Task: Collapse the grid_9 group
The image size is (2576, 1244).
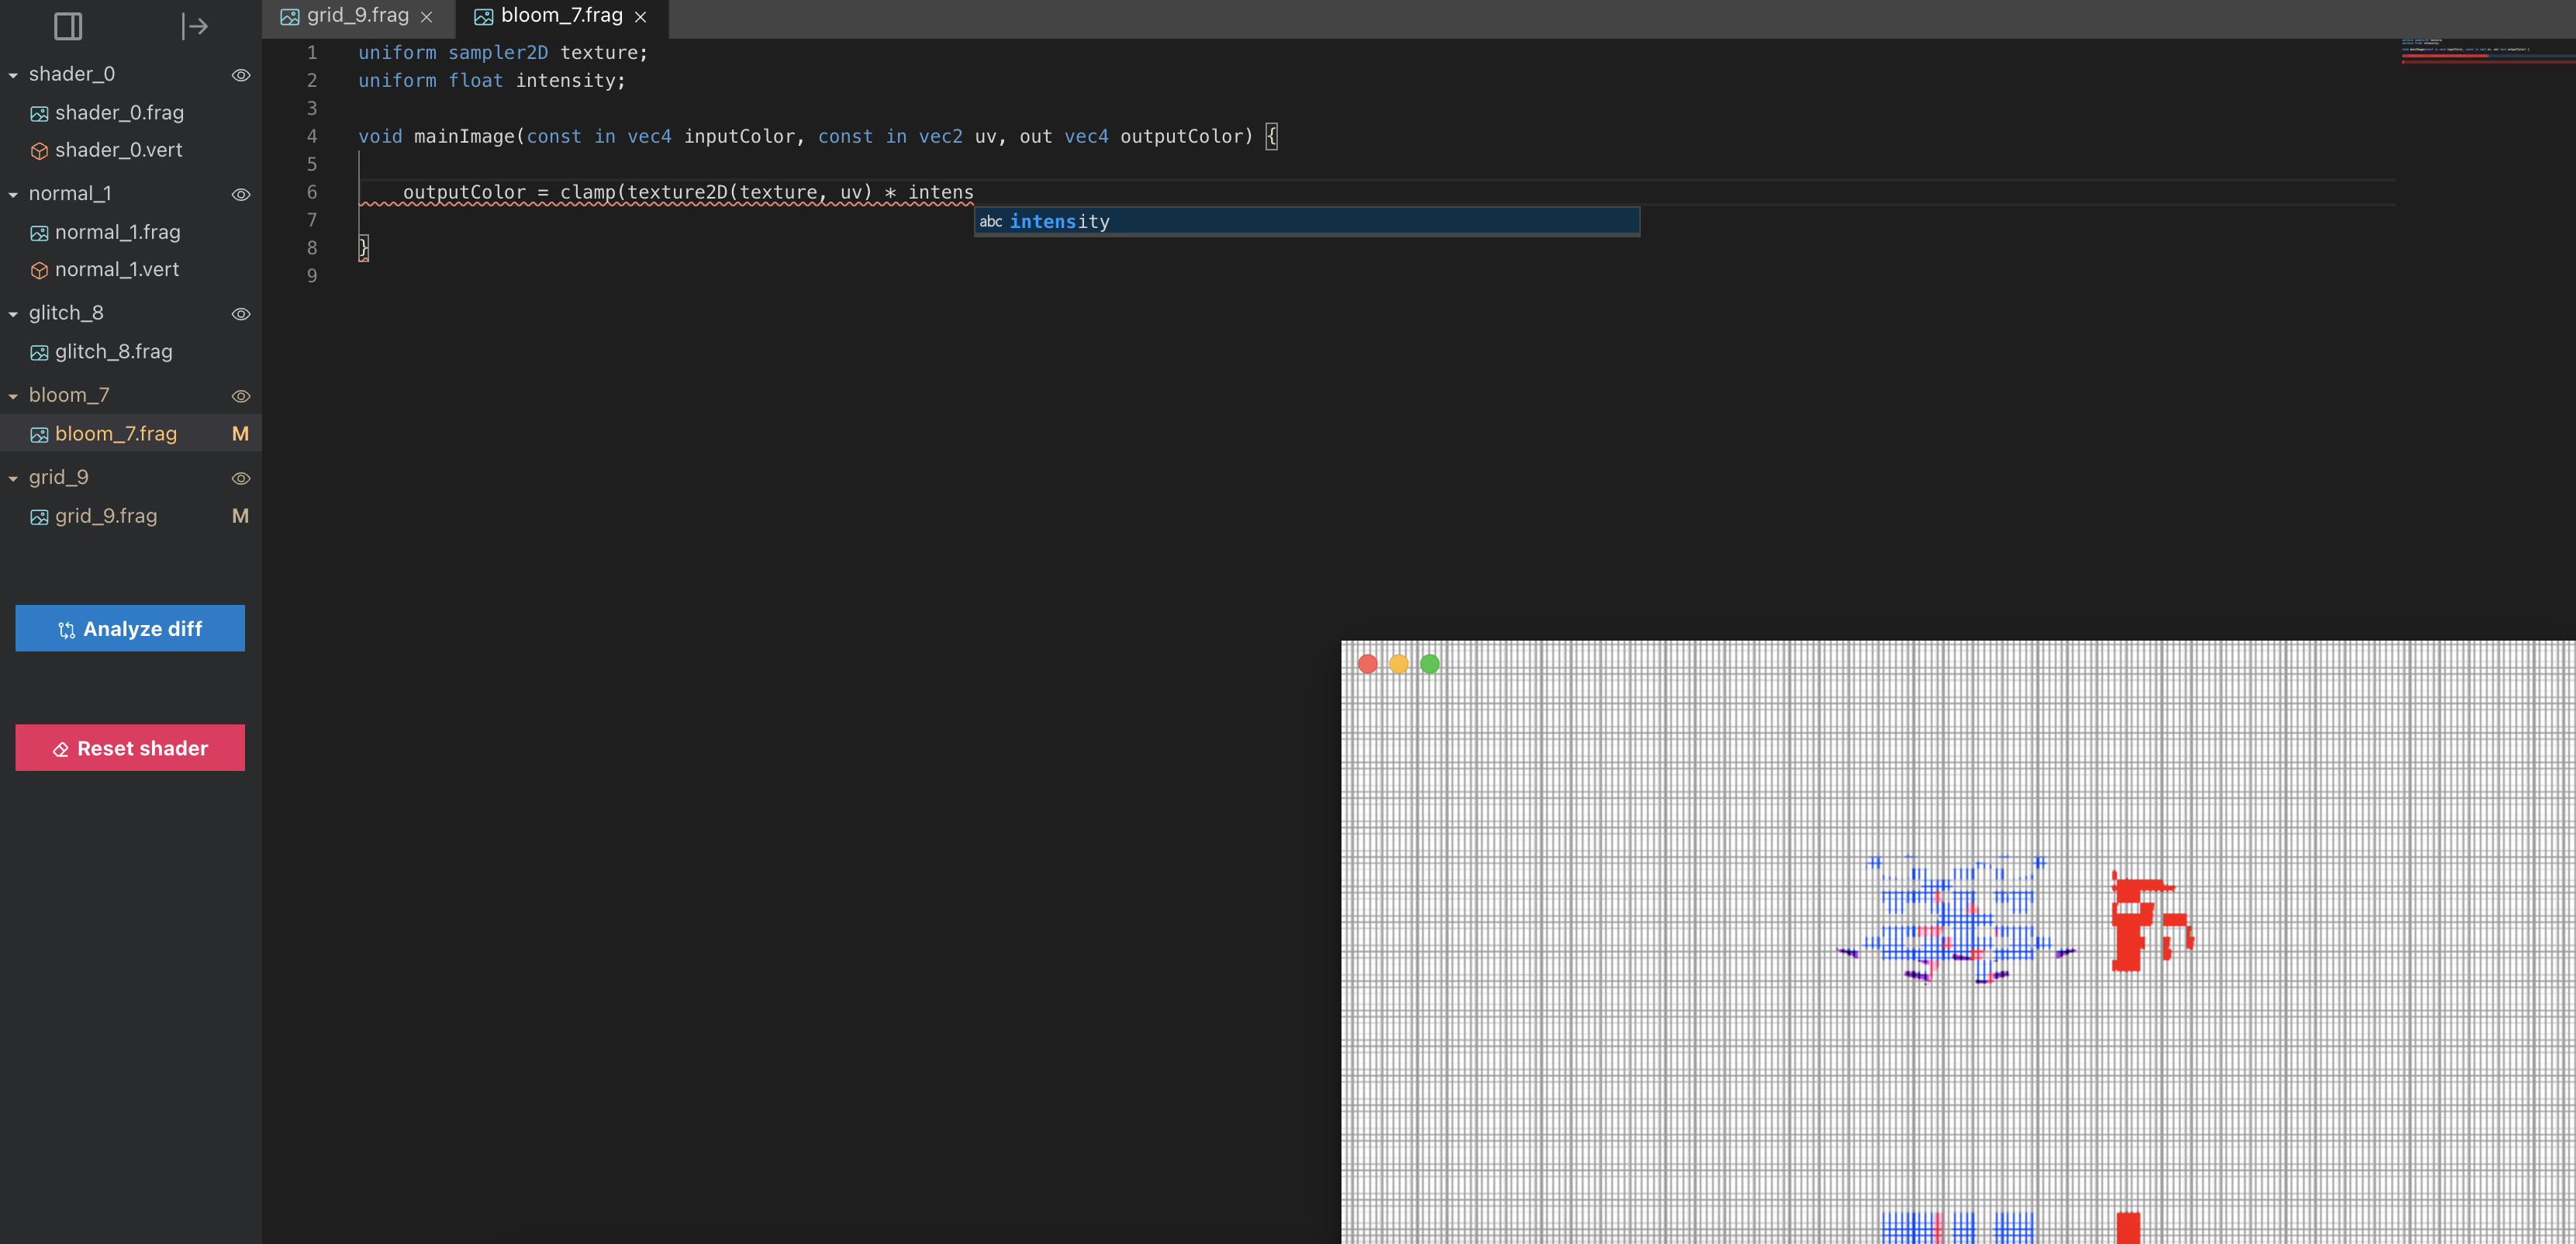Action: click(12, 478)
